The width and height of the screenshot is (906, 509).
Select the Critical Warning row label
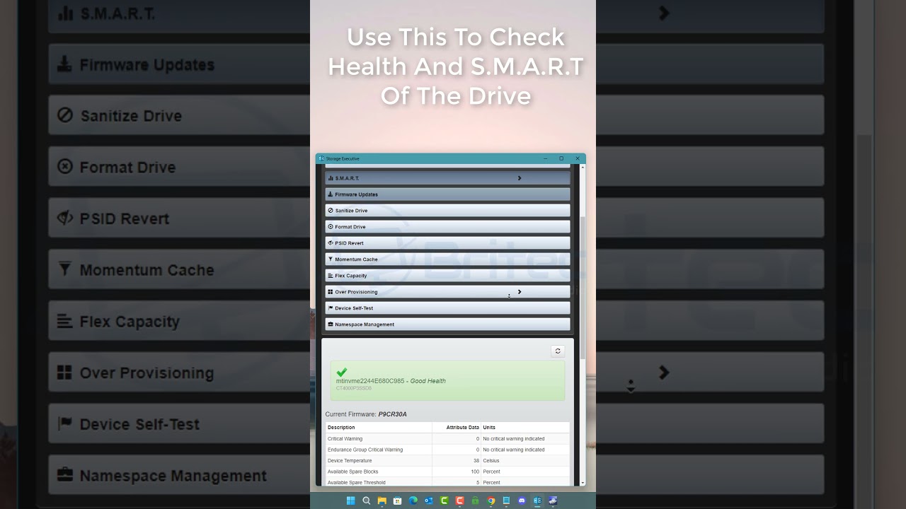(x=345, y=439)
